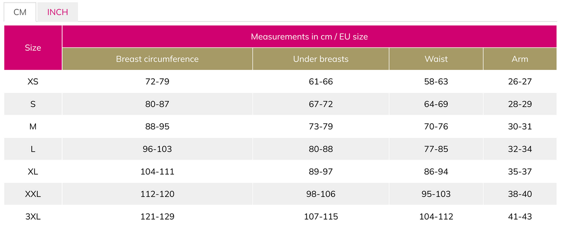Select the CM tab
Screen dimensions: 561x228
point(20,12)
